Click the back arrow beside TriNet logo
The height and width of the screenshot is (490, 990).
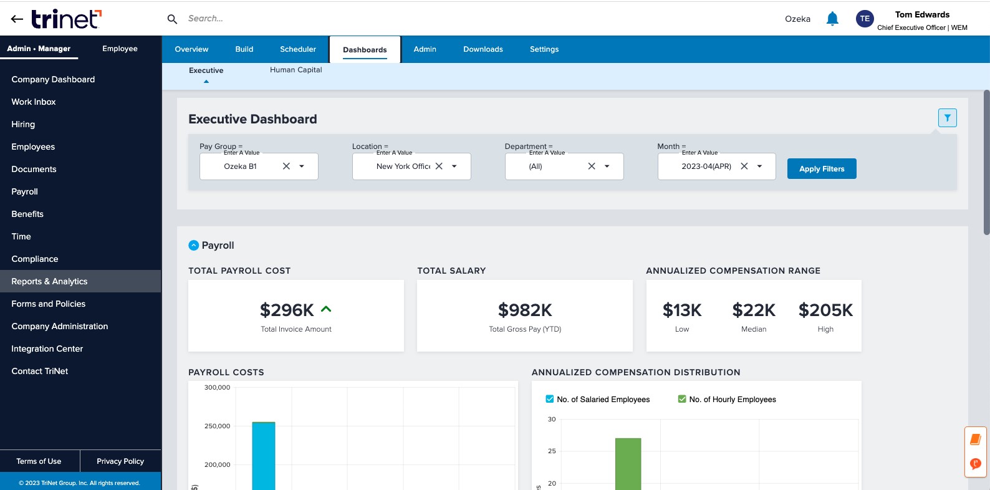(x=17, y=19)
